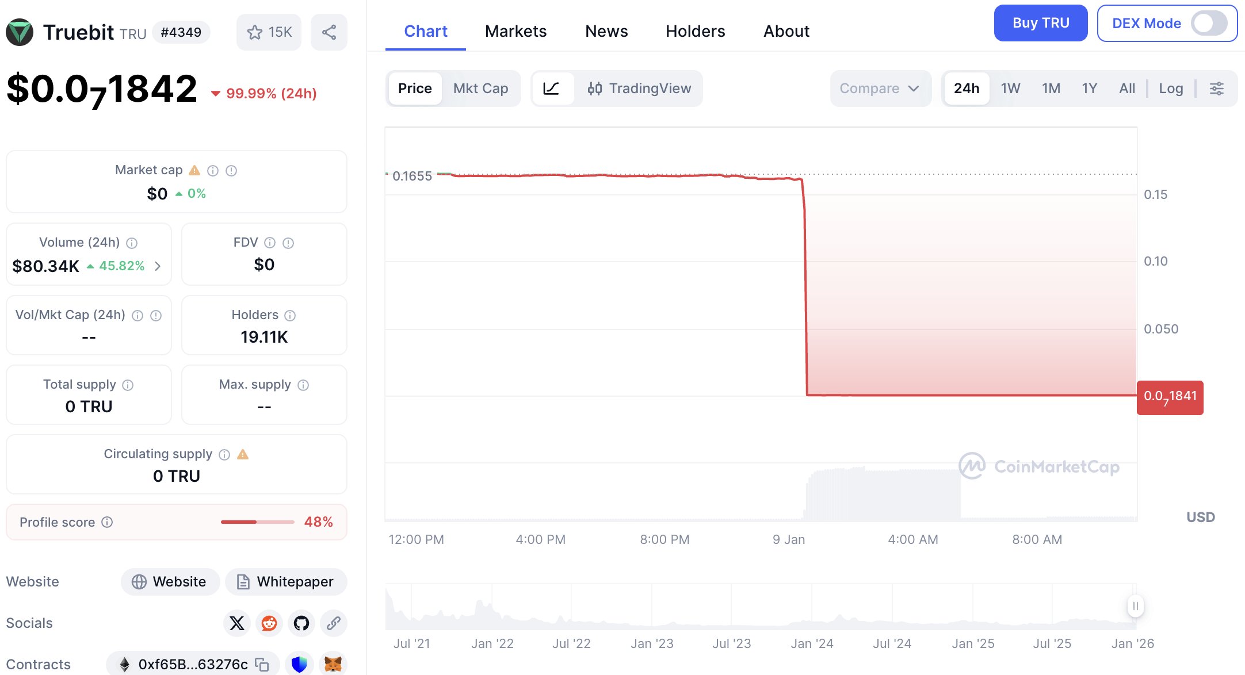The image size is (1245, 675).
Task: Open the GitHub social link
Action: [x=301, y=623]
